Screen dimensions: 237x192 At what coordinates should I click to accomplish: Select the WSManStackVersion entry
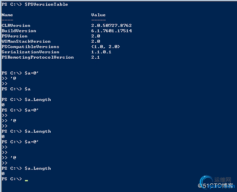tap(26, 41)
